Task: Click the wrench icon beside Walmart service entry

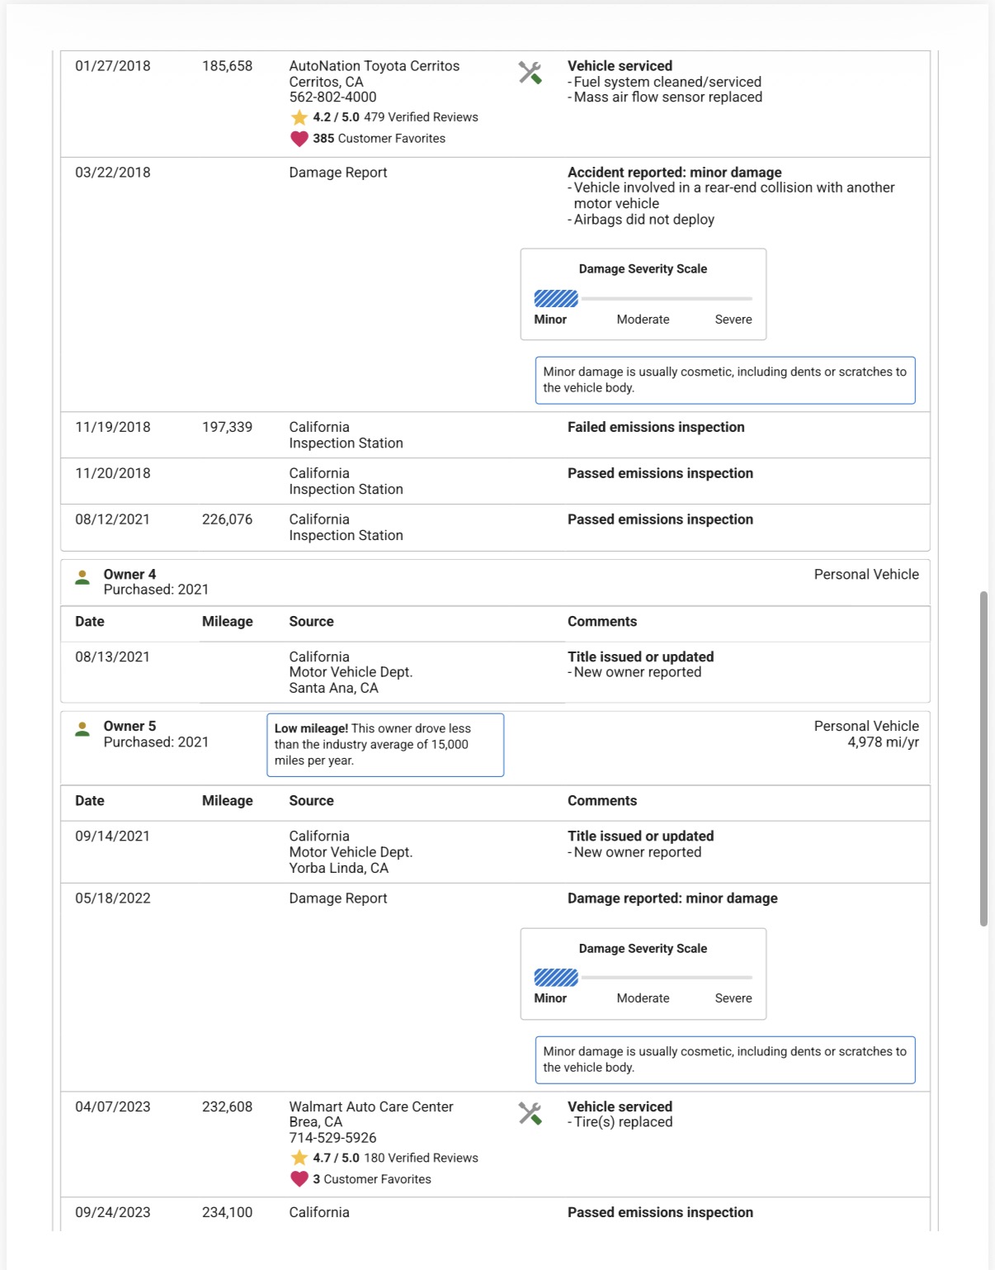Action: click(x=530, y=1113)
